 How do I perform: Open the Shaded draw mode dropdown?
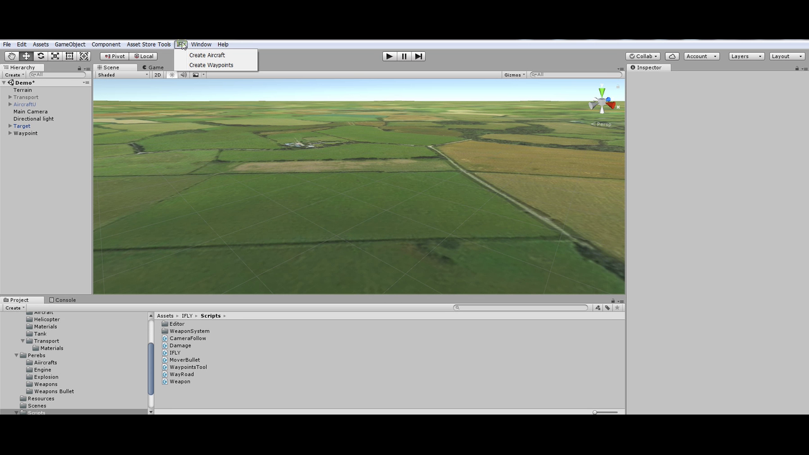(x=123, y=75)
